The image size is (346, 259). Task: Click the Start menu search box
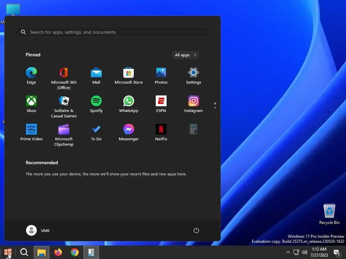click(112, 32)
